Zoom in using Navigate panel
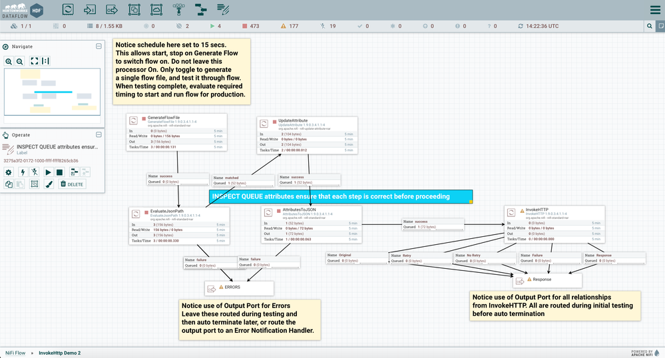The image size is (665, 358). [x=9, y=61]
